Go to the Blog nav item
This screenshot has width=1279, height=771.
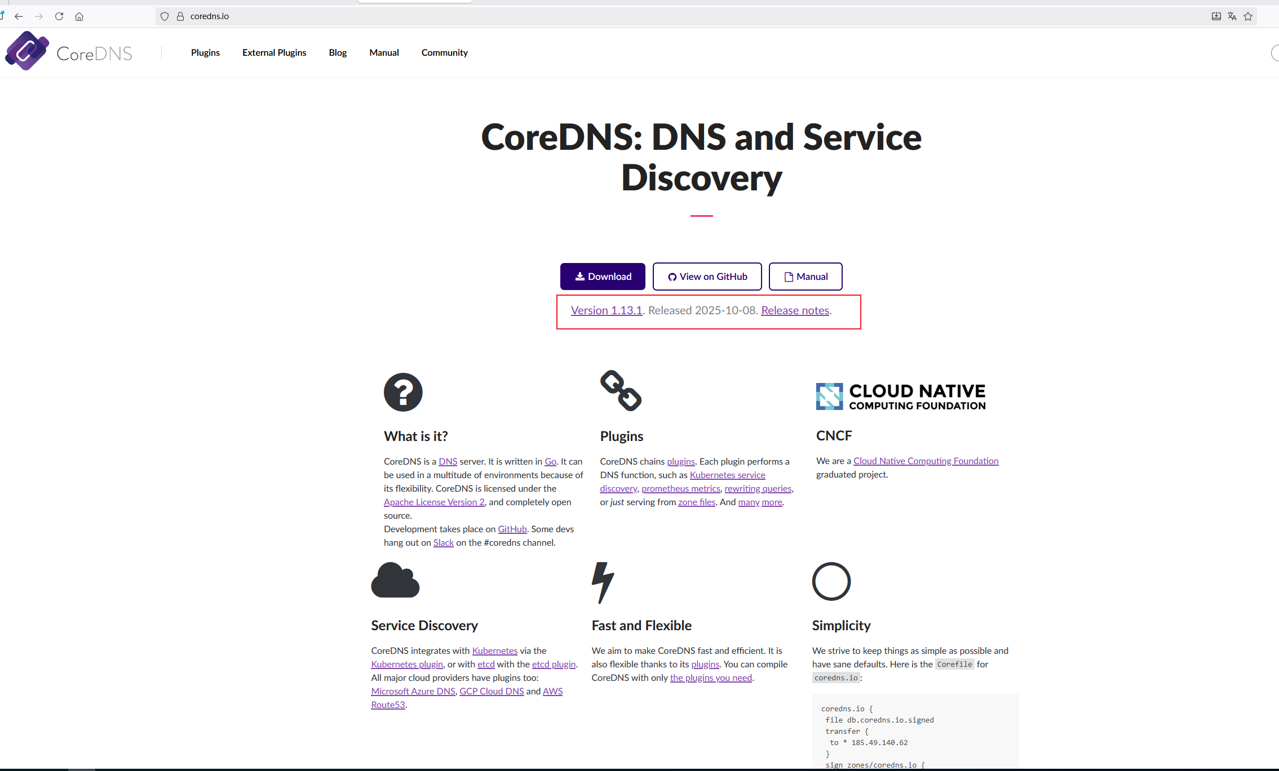click(x=338, y=52)
